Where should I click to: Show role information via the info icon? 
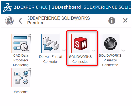pos(112,21)
